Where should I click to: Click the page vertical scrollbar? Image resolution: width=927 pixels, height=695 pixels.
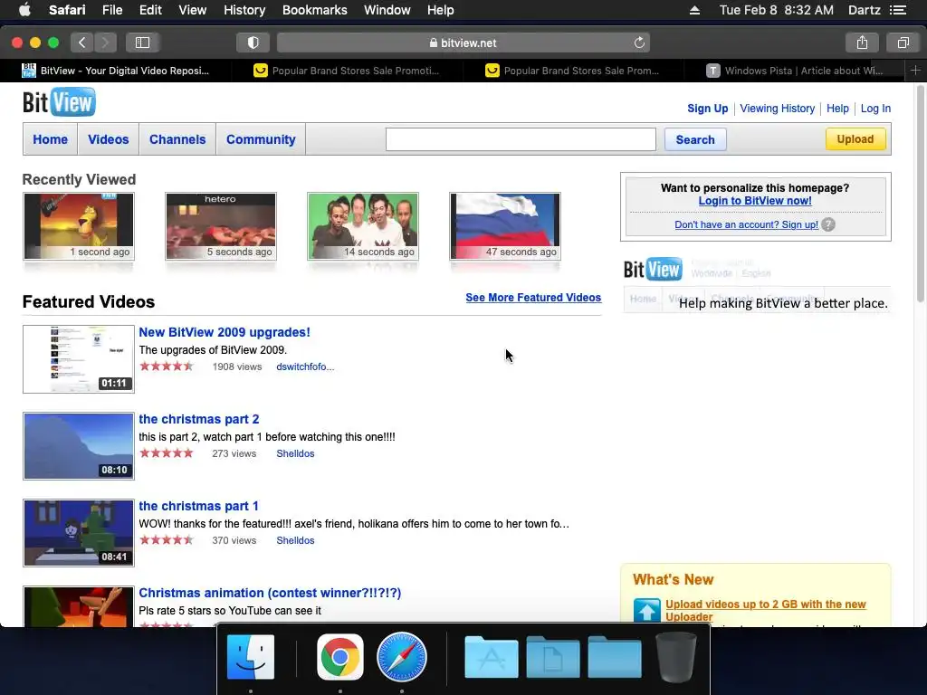click(x=920, y=194)
